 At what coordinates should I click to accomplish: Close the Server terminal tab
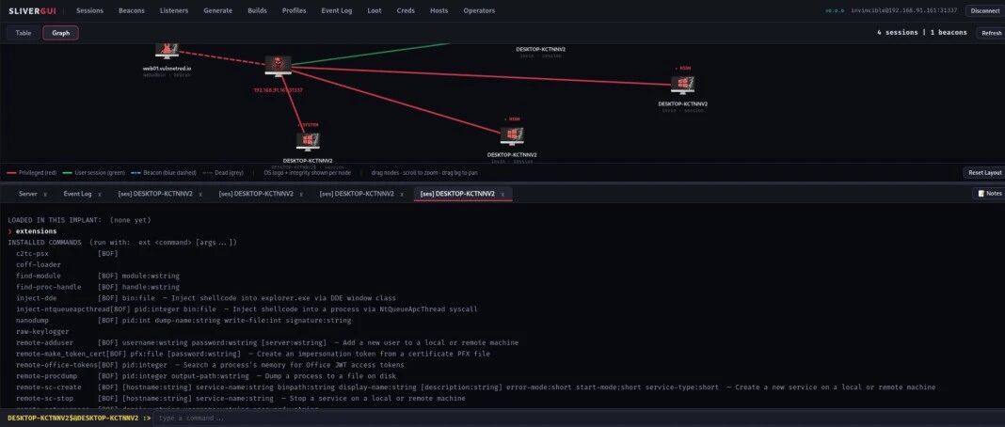(45, 194)
